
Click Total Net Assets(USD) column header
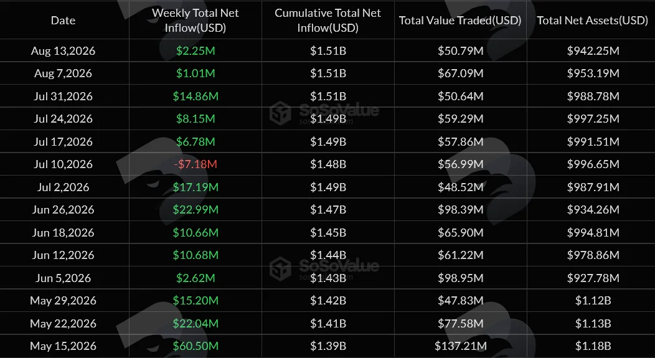coord(592,21)
